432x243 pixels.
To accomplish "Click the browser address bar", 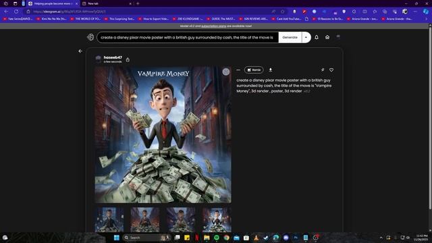I will point(148,11).
